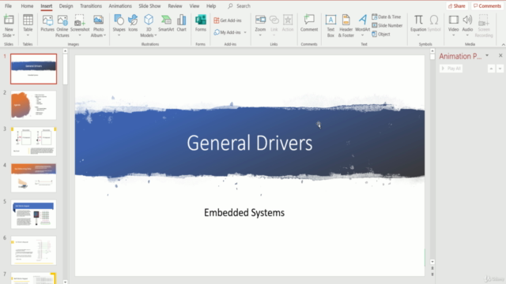This screenshot has width=506, height=284.
Task: Collapse the ribbon
Action: [x=503, y=44]
